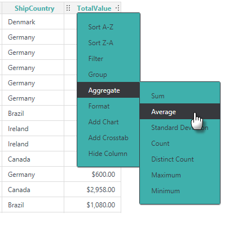The image size is (225, 226).
Task: Open the TotalValue column options icon
Action: [x=118, y=8]
